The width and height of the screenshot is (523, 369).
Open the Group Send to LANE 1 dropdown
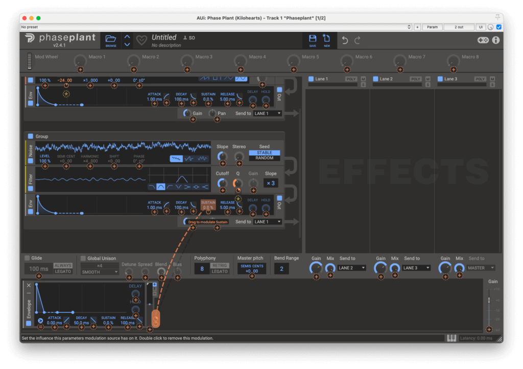268,221
